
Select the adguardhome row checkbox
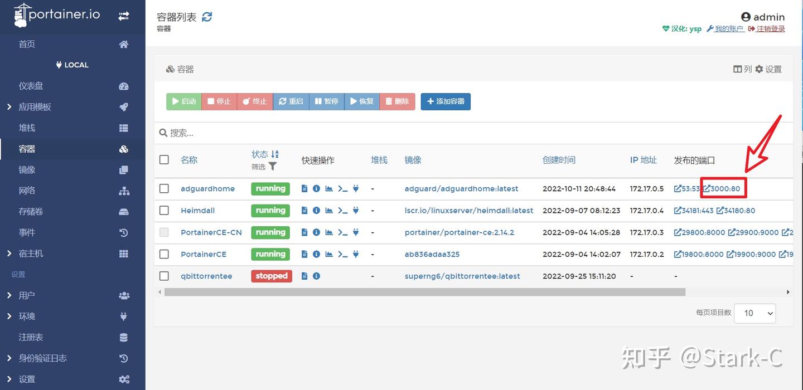tap(164, 188)
